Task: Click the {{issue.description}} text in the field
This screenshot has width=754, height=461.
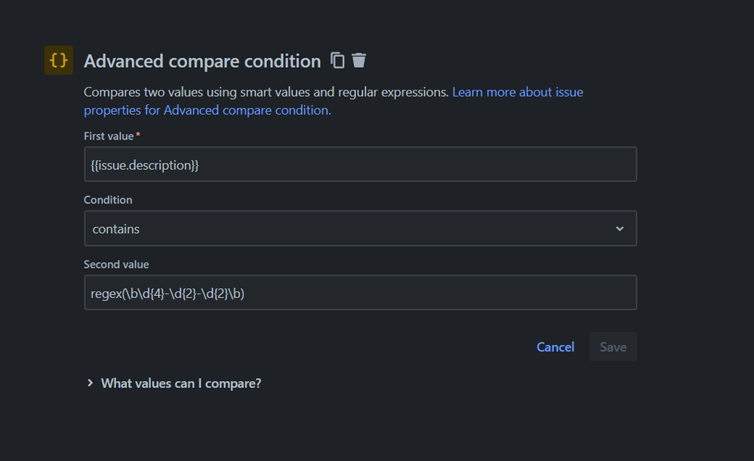Action: point(145,165)
